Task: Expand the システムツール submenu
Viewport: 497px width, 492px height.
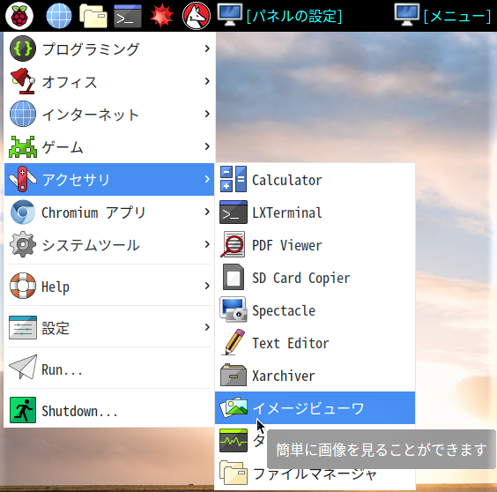Action: [x=109, y=244]
